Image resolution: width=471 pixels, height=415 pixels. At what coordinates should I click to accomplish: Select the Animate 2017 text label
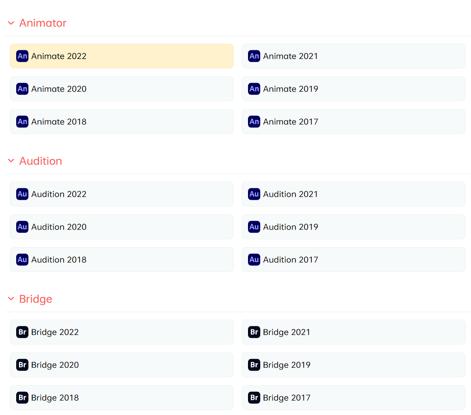pyautogui.click(x=291, y=121)
